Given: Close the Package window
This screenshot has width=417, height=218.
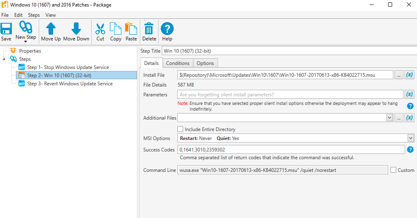Looking at the screenshot, I should tap(409, 4).
